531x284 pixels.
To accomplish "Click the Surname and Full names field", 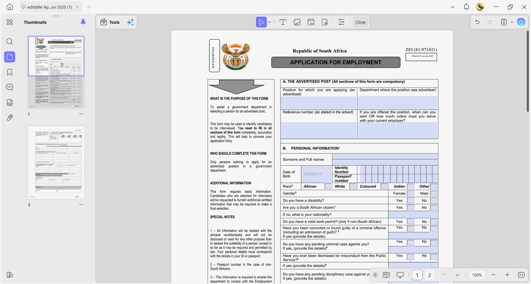I will [385, 159].
